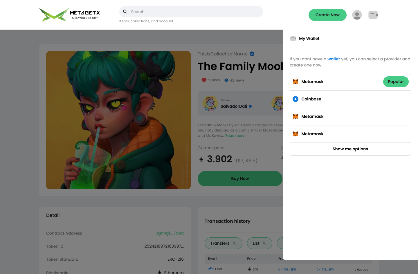Click the search magnifier icon
The height and width of the screenshot is (274, 418).
click(125, 12)
